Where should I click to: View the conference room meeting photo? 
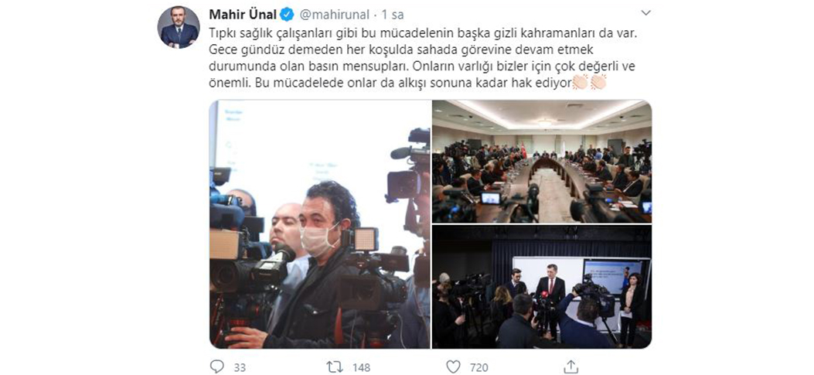tap(542, 162)
